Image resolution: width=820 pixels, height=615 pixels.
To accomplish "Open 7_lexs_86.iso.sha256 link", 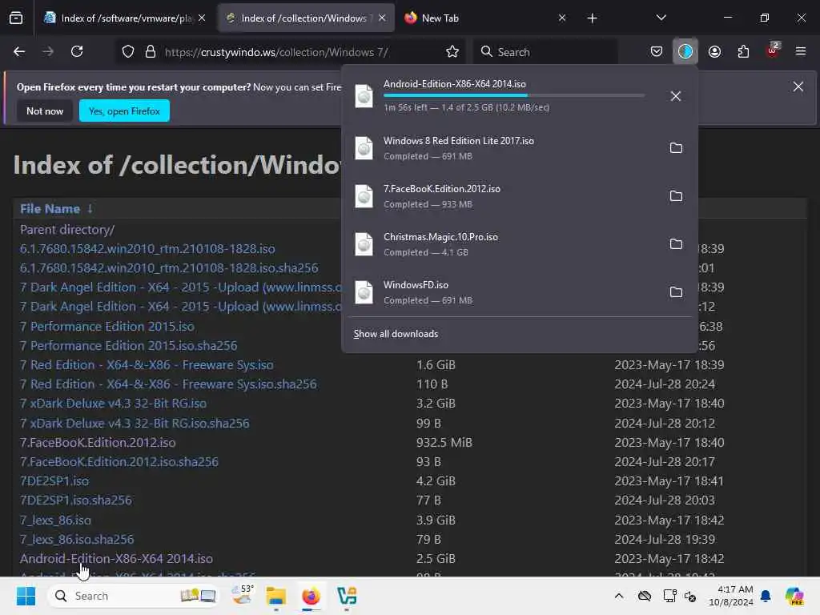I will tap(77, 540).
